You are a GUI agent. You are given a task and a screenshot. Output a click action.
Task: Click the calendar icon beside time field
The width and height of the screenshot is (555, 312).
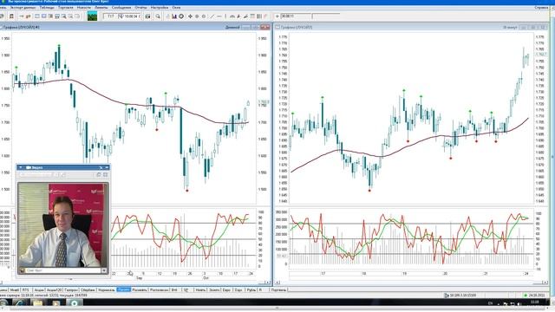click(x=148, y=16)
